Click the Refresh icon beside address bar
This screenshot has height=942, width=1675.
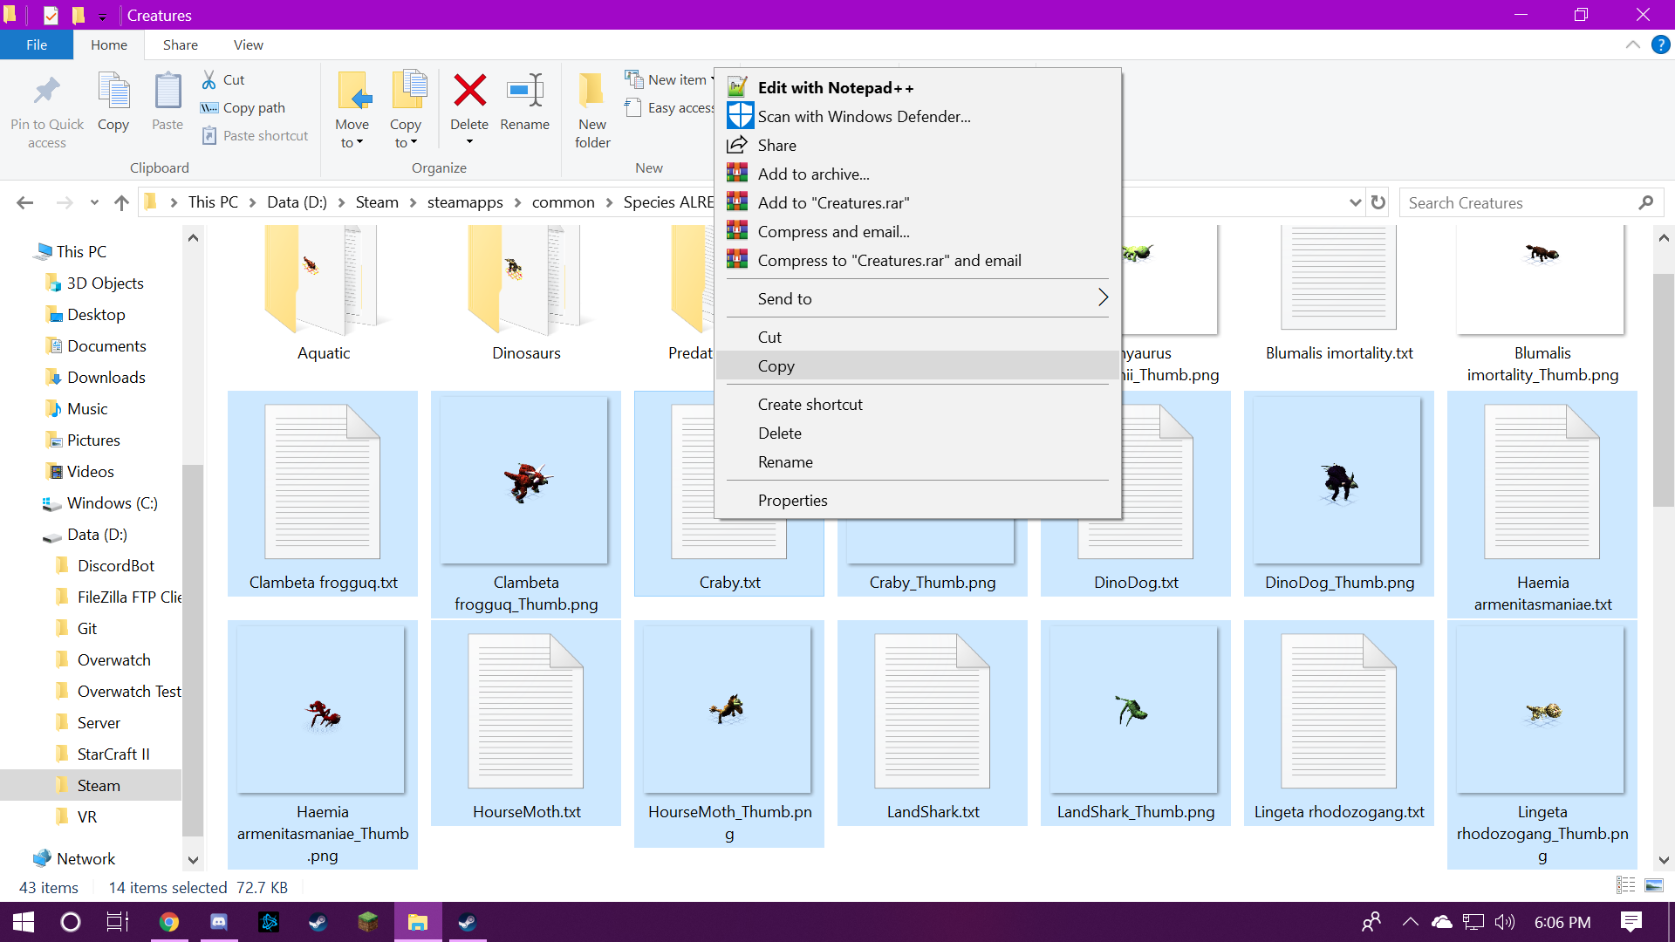(x=1378, y=202)
